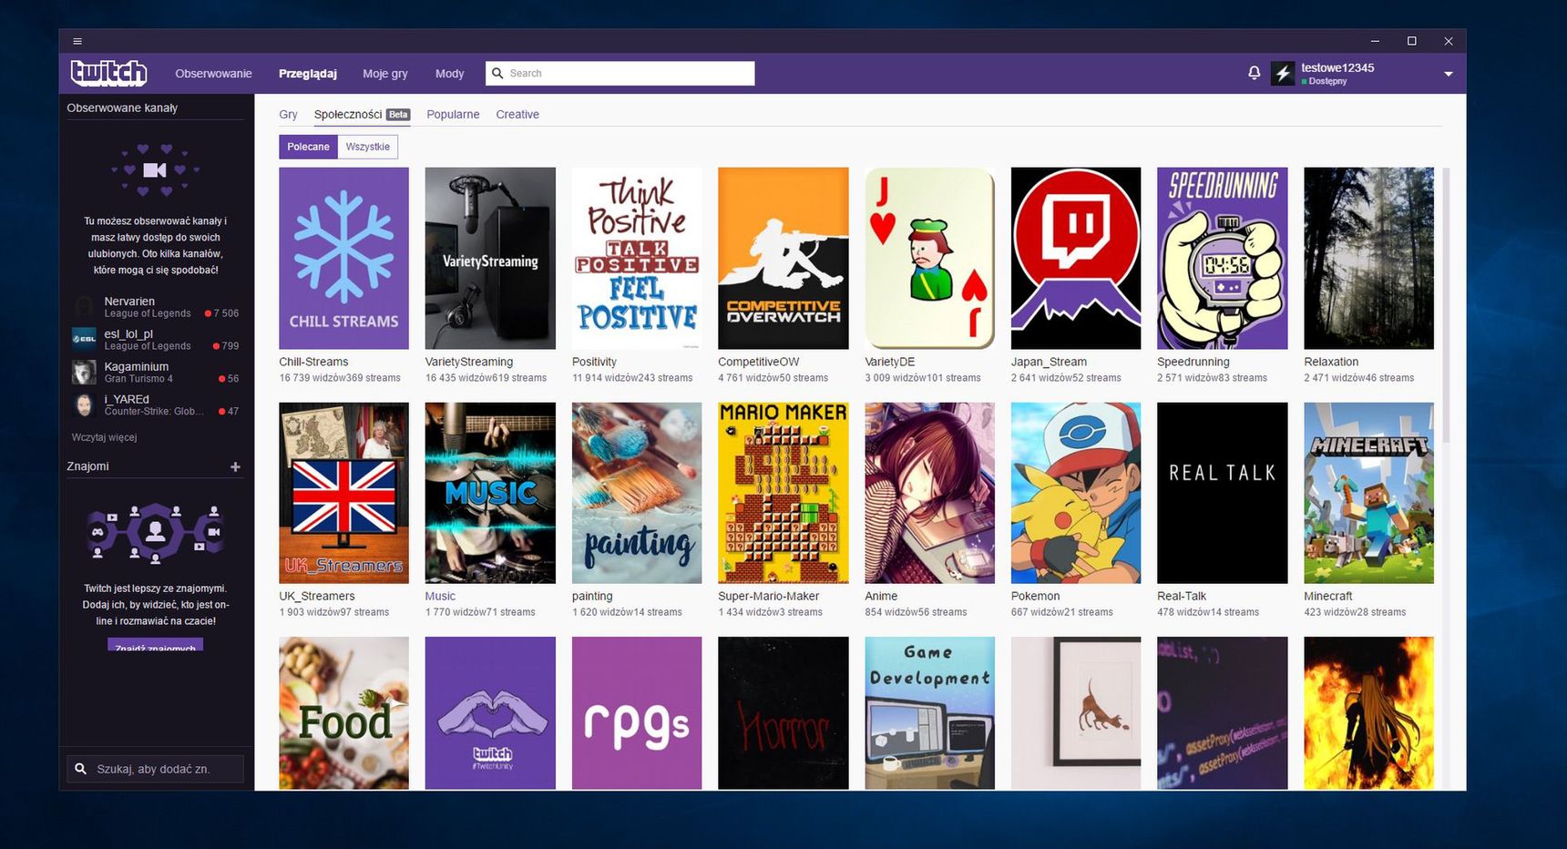Click Obserwowane kanały heading
This screenshot has height=849, width=1567.
point(122,108)
